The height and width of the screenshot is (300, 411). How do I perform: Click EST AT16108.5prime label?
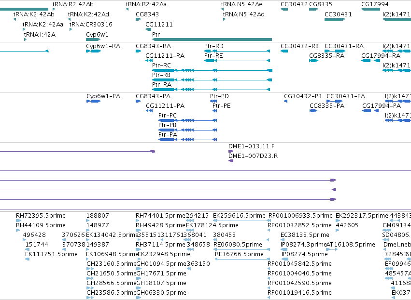click(351, 245)
